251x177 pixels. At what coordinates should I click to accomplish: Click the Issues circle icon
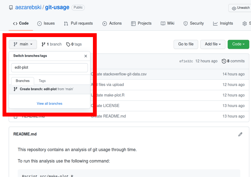coord(40,24)
